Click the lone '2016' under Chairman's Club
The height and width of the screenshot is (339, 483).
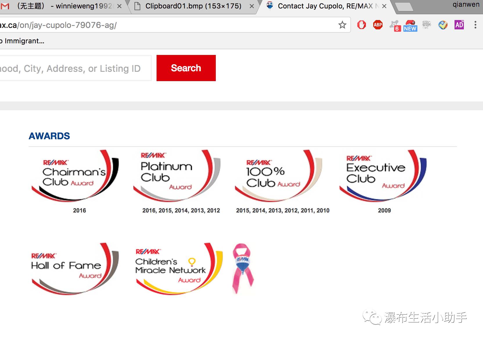click(80, 210)
